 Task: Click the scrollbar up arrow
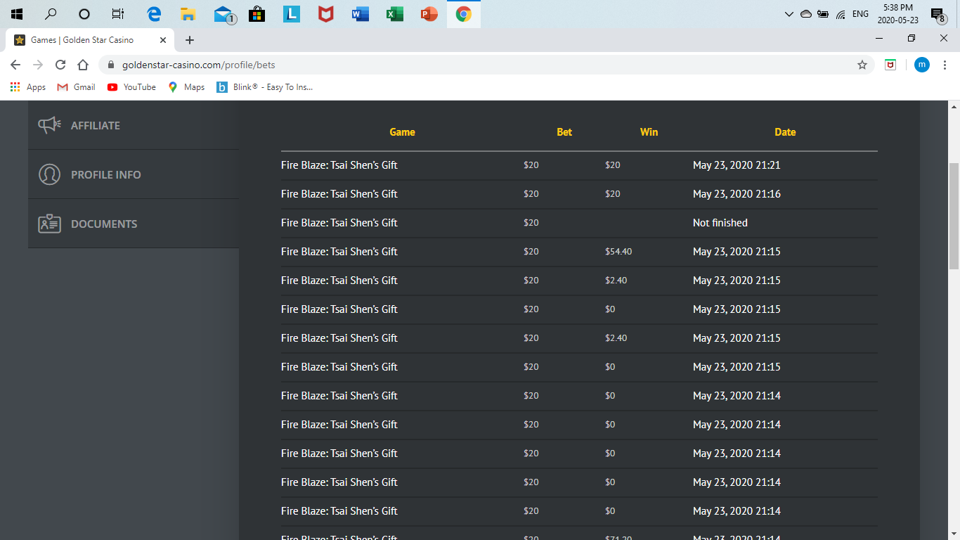click(x=954, y=107)
